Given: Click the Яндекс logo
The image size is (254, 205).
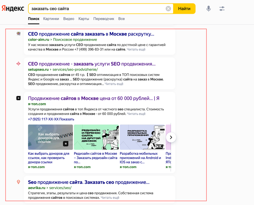Looking at the screenshot, I should pyautogui.click(x=13, y=8).
